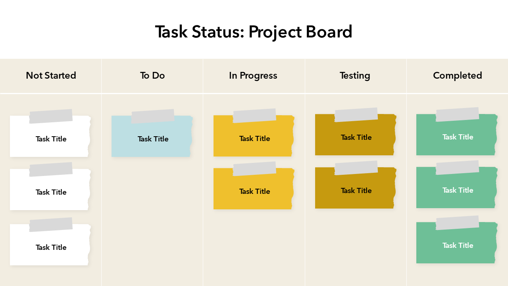Open the top white card in Not Started
The image size is (508, 286).
[51, 139]
